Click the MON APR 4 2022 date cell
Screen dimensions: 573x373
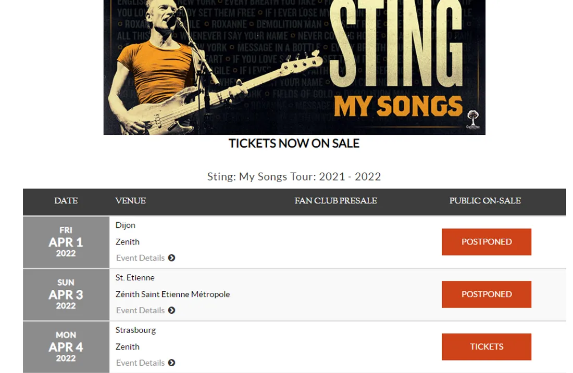pyautogui.click(x=66, y=347)
